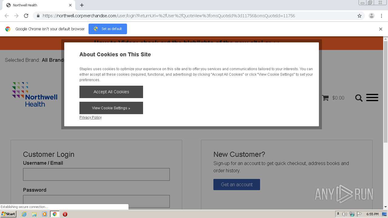Accept All Cookies
This screenshot has width=388, height=218.
(x=111, y=92)
